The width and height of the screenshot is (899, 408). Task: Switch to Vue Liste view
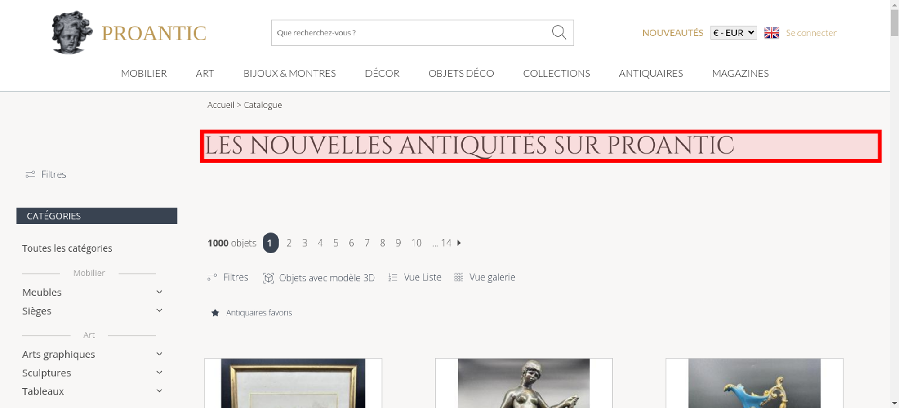(x=414, y=277)
